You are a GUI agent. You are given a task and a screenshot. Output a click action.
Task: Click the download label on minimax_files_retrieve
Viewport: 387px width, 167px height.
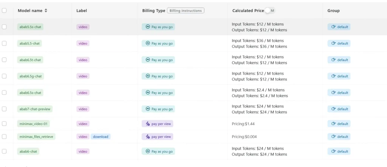101,137
